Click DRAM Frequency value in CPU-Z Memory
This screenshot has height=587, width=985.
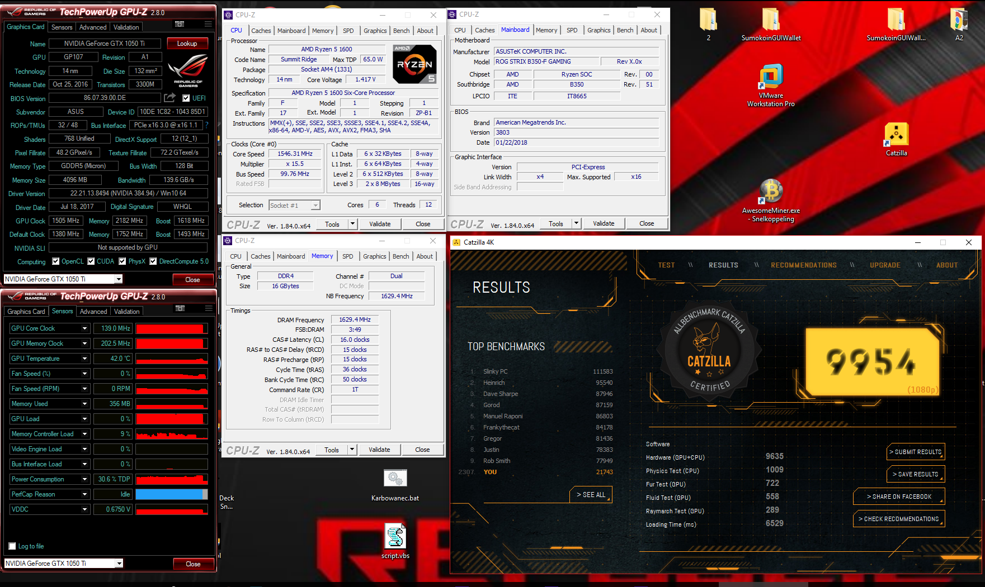coord(355,320)
